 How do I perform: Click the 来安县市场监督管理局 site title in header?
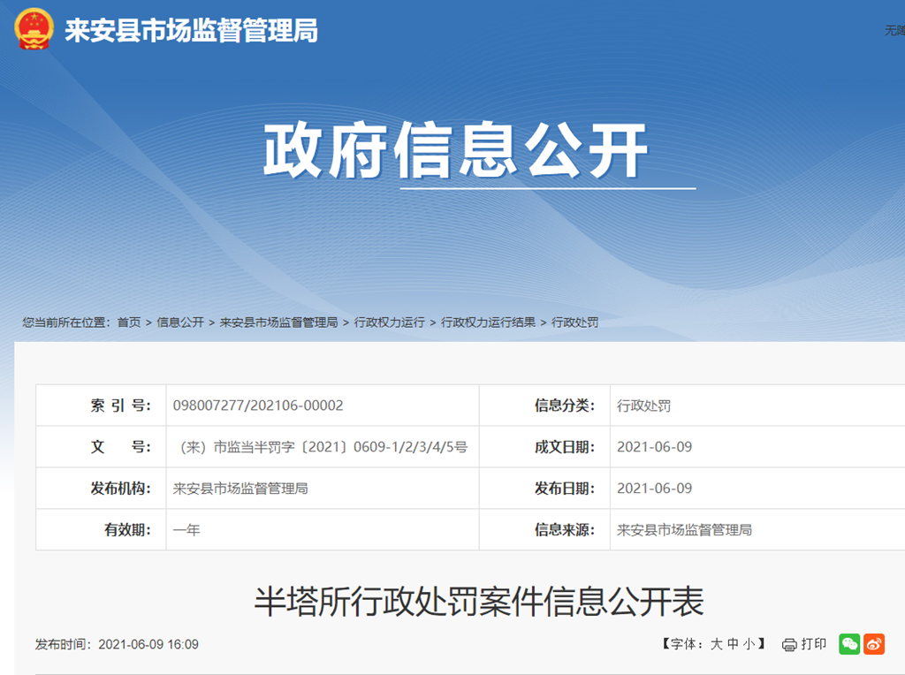coord(191,32)
